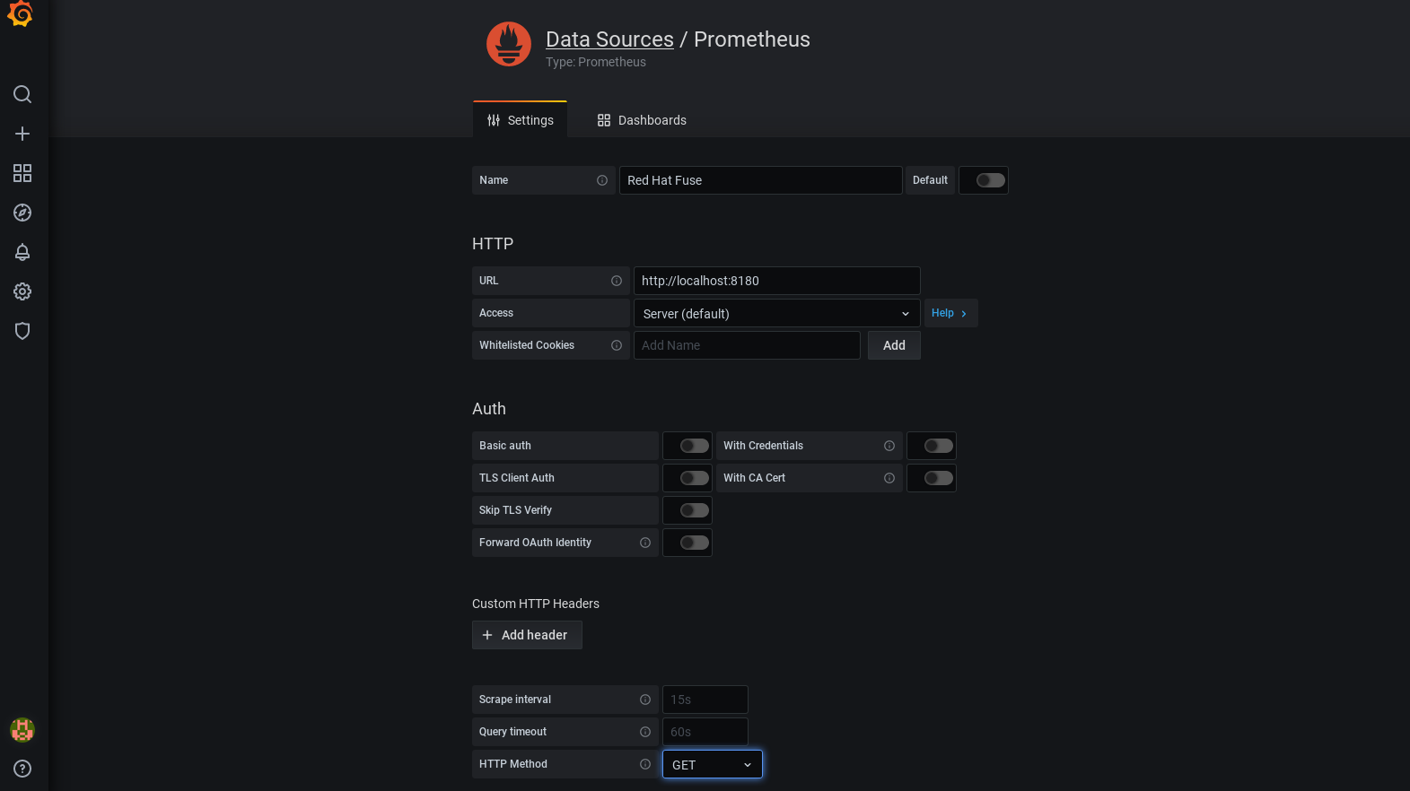Open the search icon in sidebar
1410x791 pixels.
22,94
